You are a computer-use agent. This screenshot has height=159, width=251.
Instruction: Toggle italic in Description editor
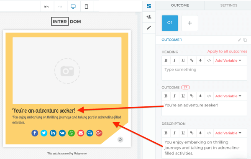click(174, 133)
